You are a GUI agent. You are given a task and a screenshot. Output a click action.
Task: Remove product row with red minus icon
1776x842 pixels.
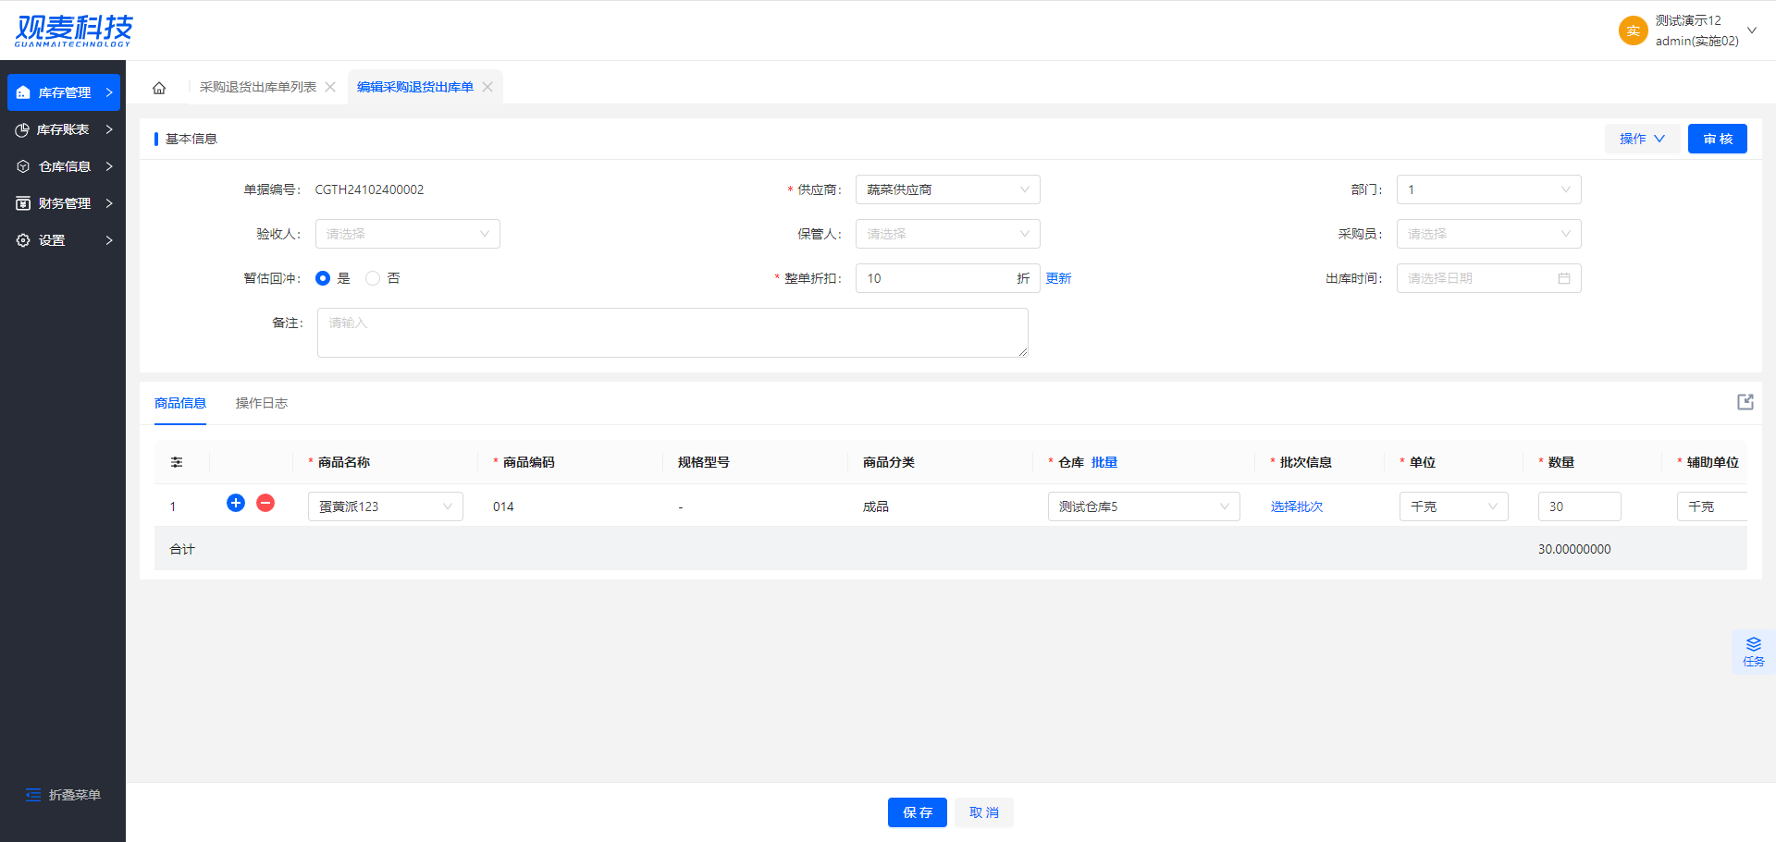(x=265, y=503)
